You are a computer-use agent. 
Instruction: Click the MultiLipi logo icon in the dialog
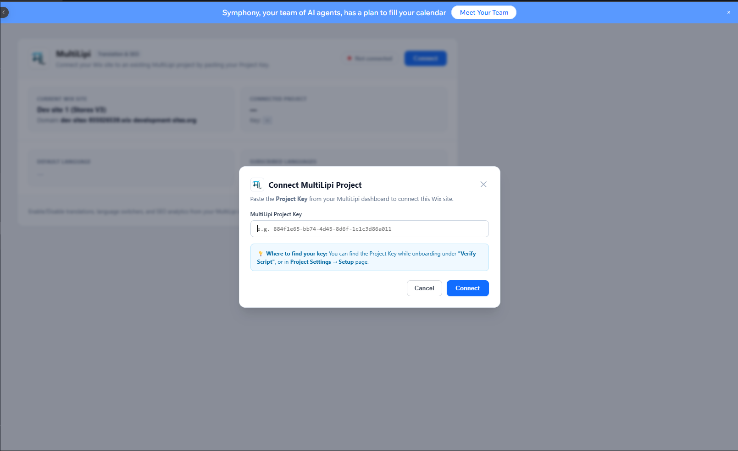257,185
